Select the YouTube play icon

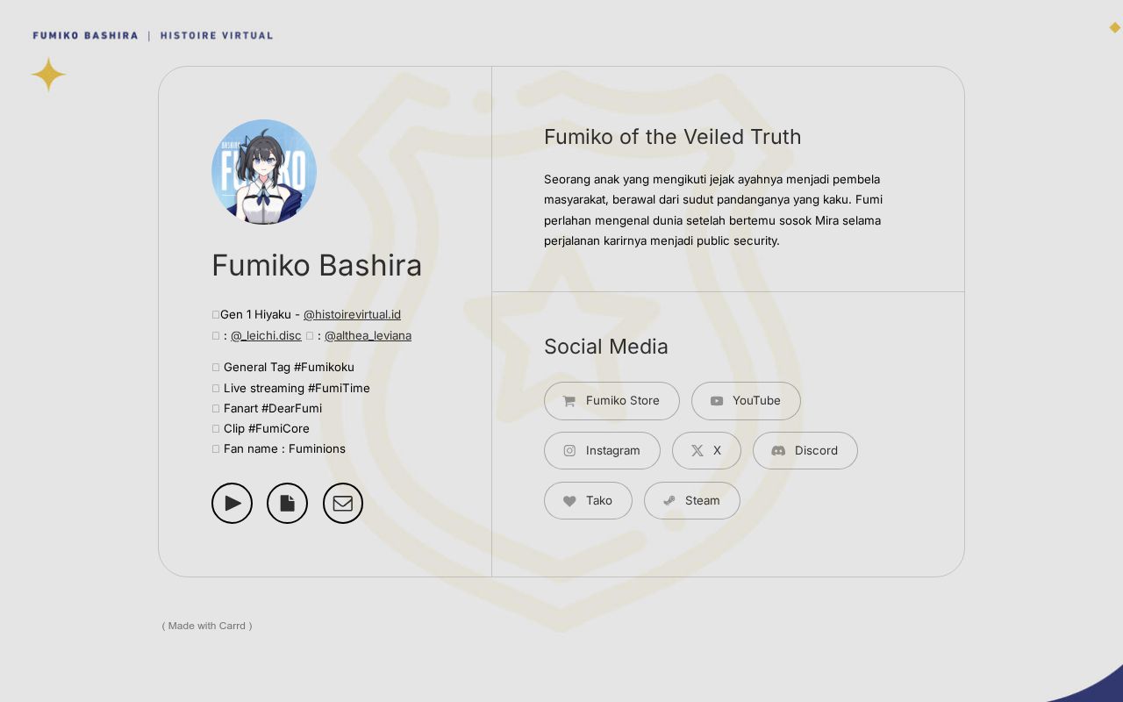click(x=717, y=401)
